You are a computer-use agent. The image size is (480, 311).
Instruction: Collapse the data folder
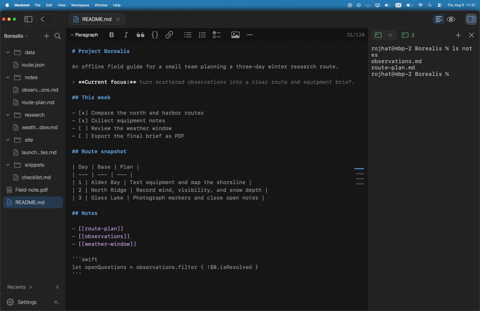[8, 52]
